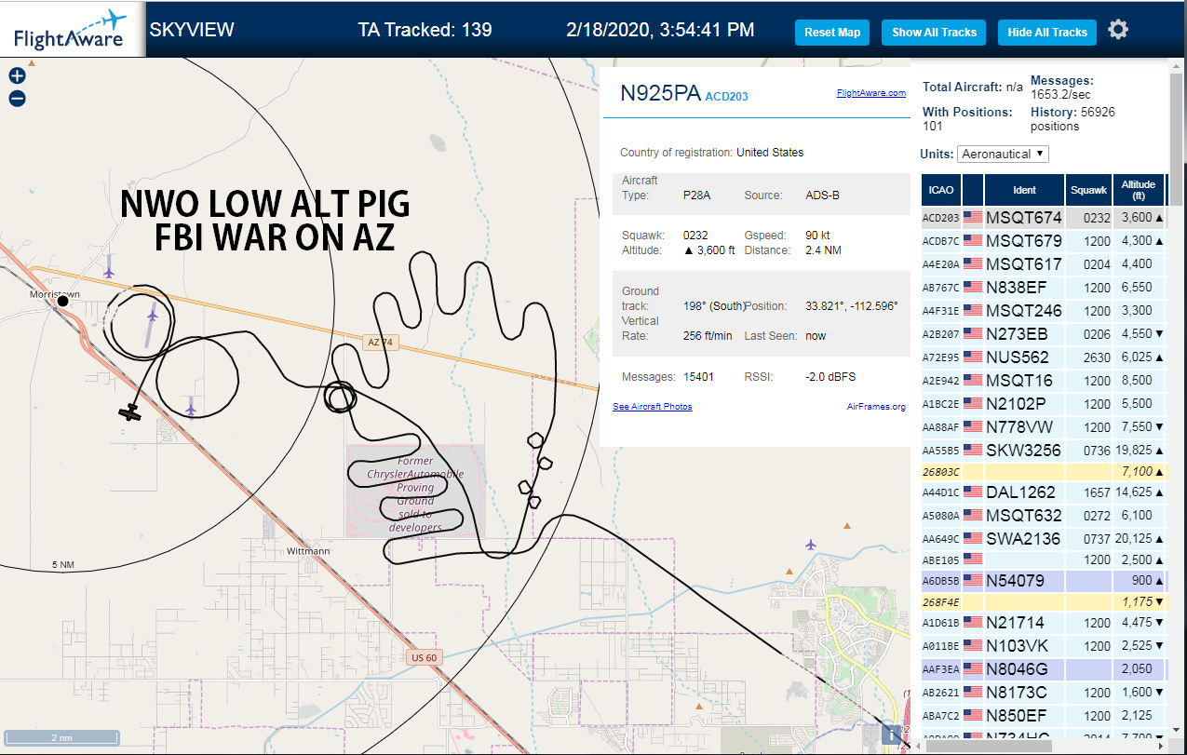
Task: Open See Aircraft Photos link
Action: coord(653,407)
